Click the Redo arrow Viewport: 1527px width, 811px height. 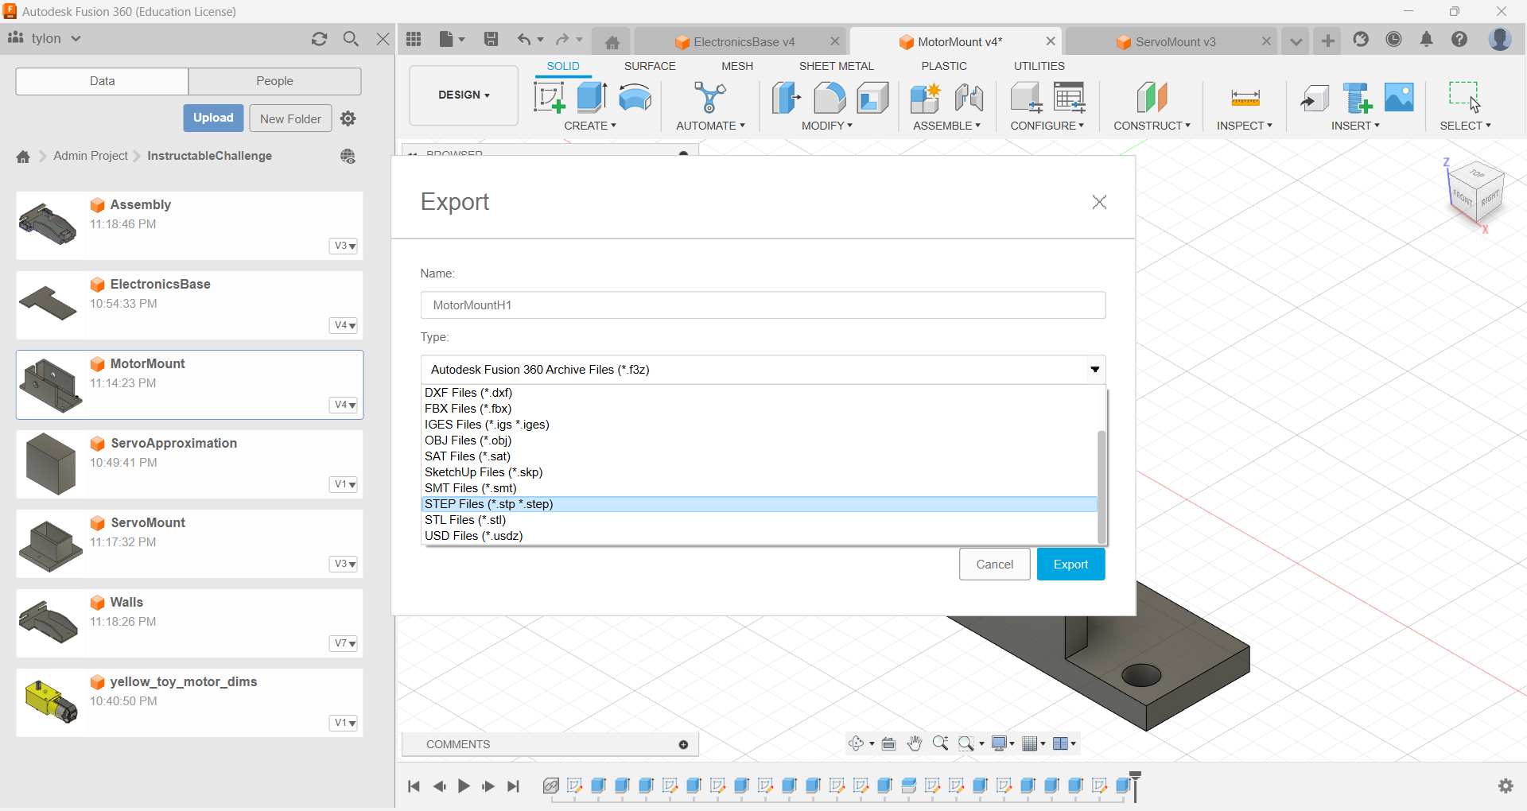(562, 39)
